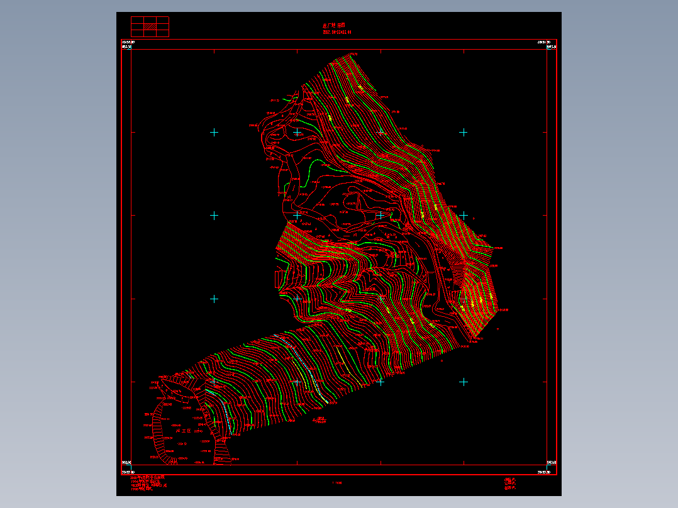Select the area label inside the circular embankment

click(184, 431)
